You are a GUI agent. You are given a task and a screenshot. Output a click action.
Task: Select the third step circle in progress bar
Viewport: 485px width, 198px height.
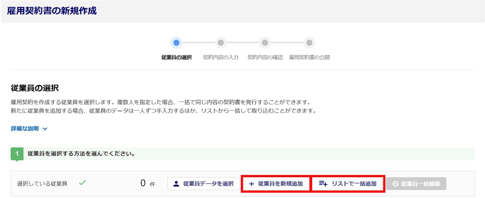tap(265, 42)
